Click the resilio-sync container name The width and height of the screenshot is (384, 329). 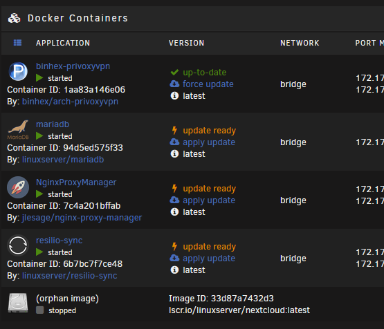[59, 241]
